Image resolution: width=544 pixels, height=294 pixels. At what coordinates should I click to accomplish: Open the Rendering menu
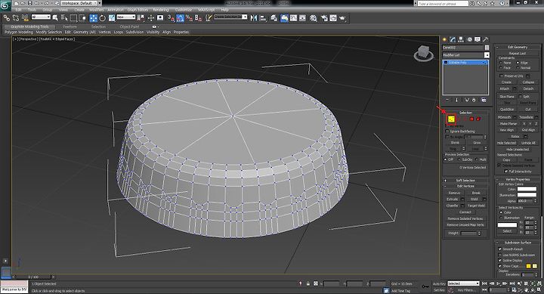[161, 10]
